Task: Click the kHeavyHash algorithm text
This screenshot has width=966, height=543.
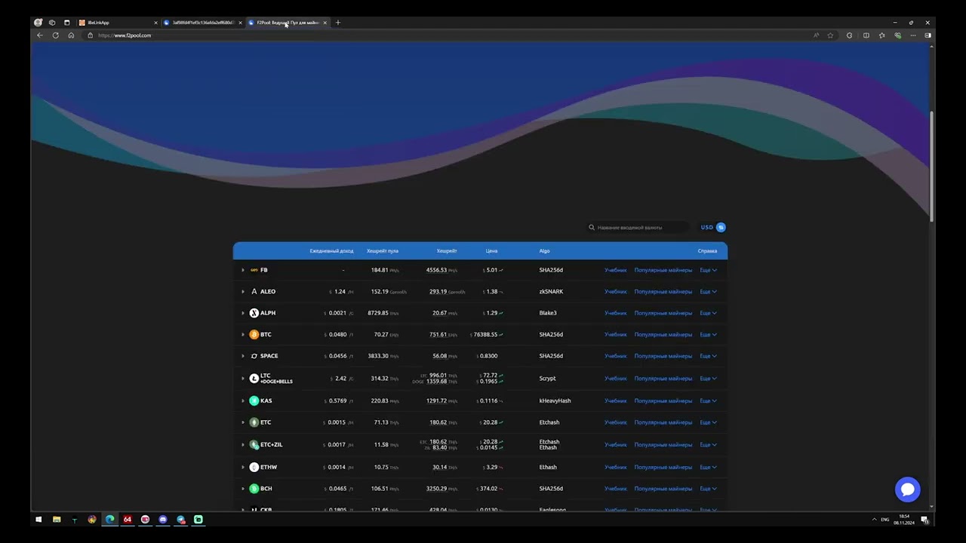Action: [x=555, y=400]
